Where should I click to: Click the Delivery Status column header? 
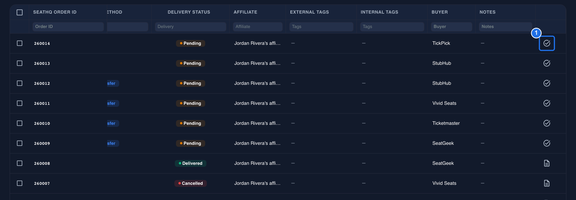click(x=189, y=12)
